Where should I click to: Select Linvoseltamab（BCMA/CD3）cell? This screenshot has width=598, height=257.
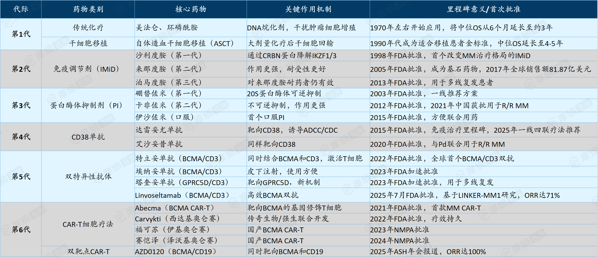(191, 195)
